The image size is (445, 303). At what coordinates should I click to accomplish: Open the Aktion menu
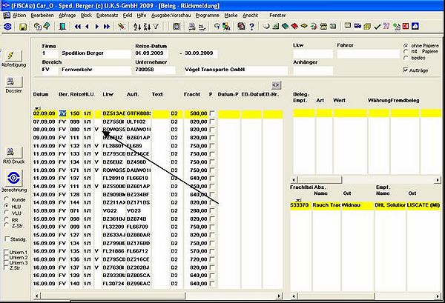19,16
